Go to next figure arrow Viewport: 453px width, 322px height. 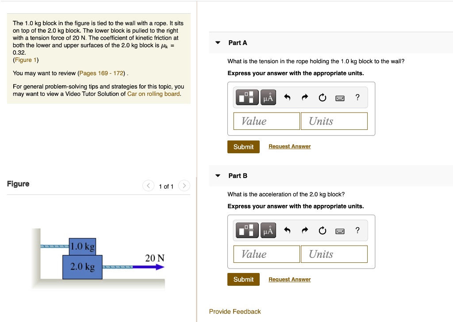[x=184, y=186]
